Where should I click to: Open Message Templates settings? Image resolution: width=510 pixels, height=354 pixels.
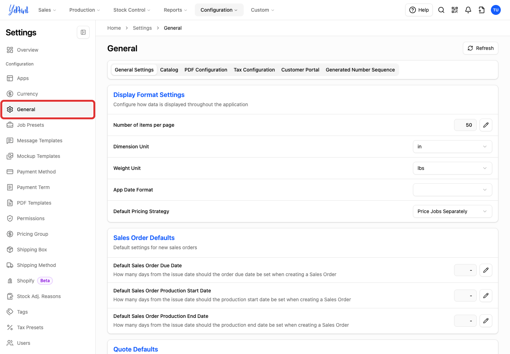(x=48, y=141)
